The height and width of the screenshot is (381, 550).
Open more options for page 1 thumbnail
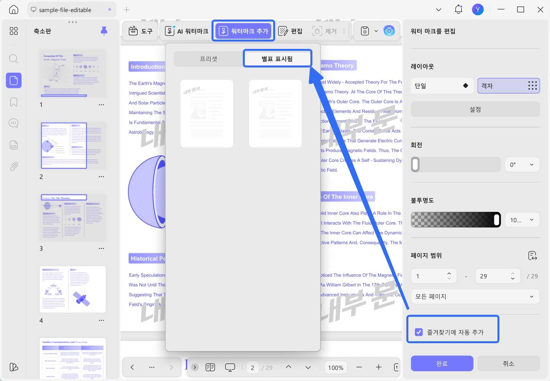tap(101, 105)
